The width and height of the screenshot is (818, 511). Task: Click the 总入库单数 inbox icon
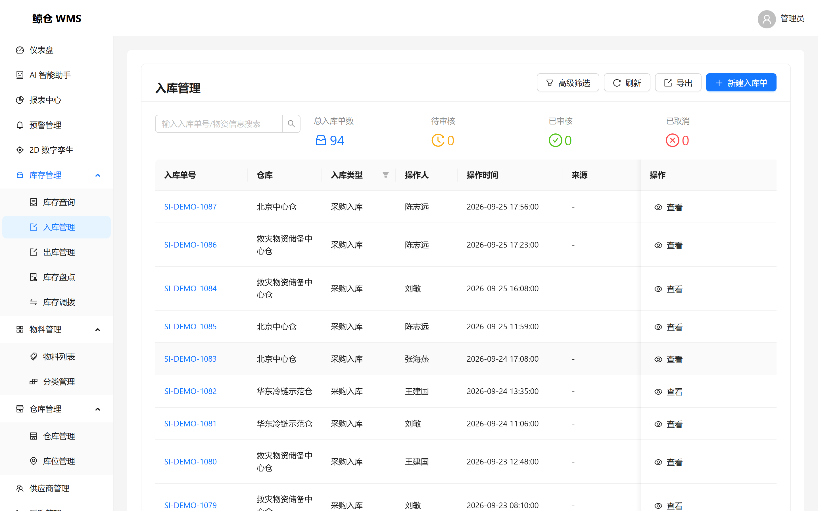click(320, 140)
